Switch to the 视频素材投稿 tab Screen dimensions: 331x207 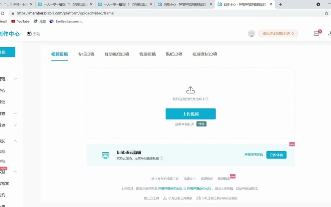click(205, 54)
